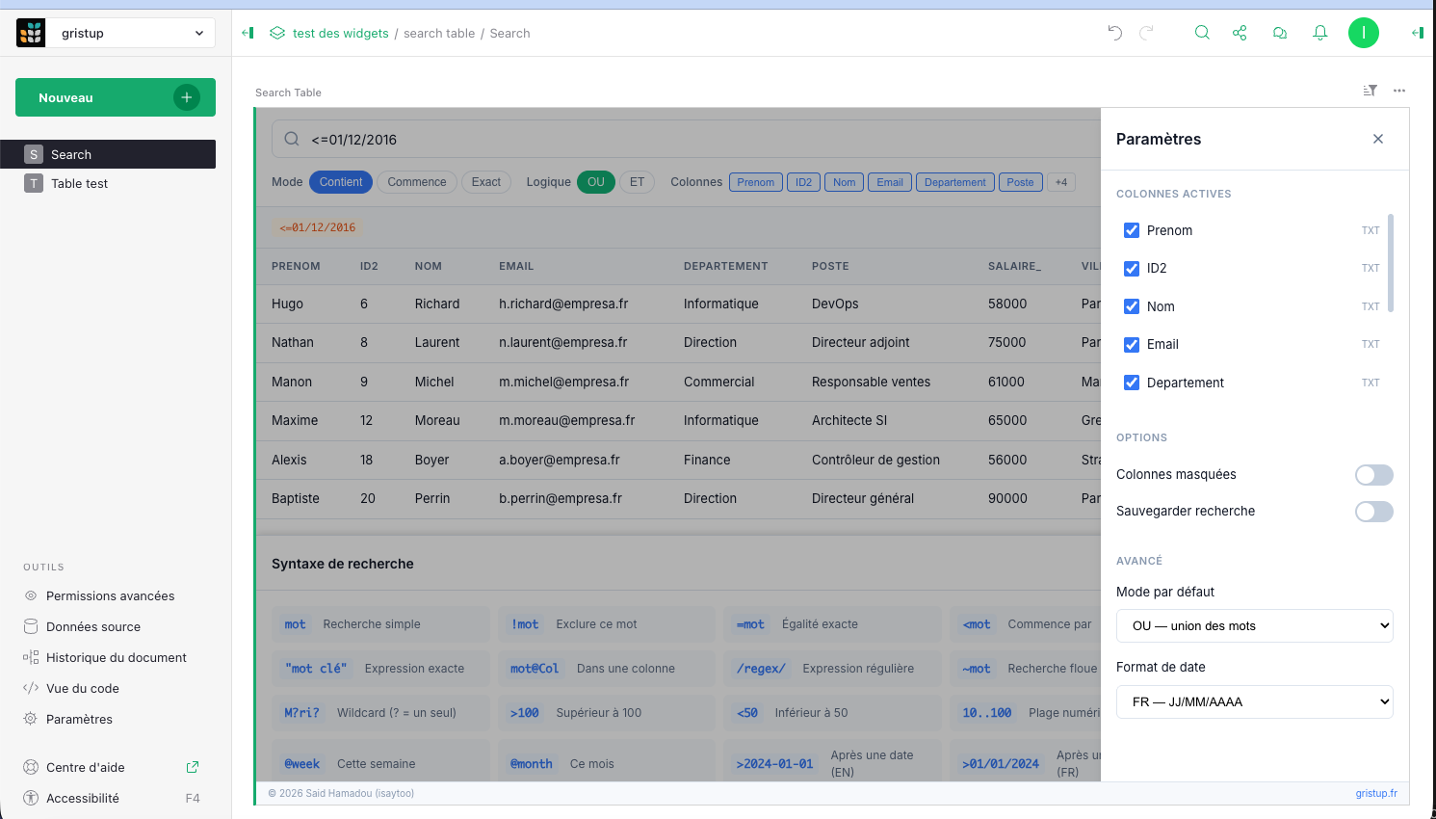Uncheck the Prenom column checkbox
This screenshot has width=1436, height=819.
tap(1132, 230)
